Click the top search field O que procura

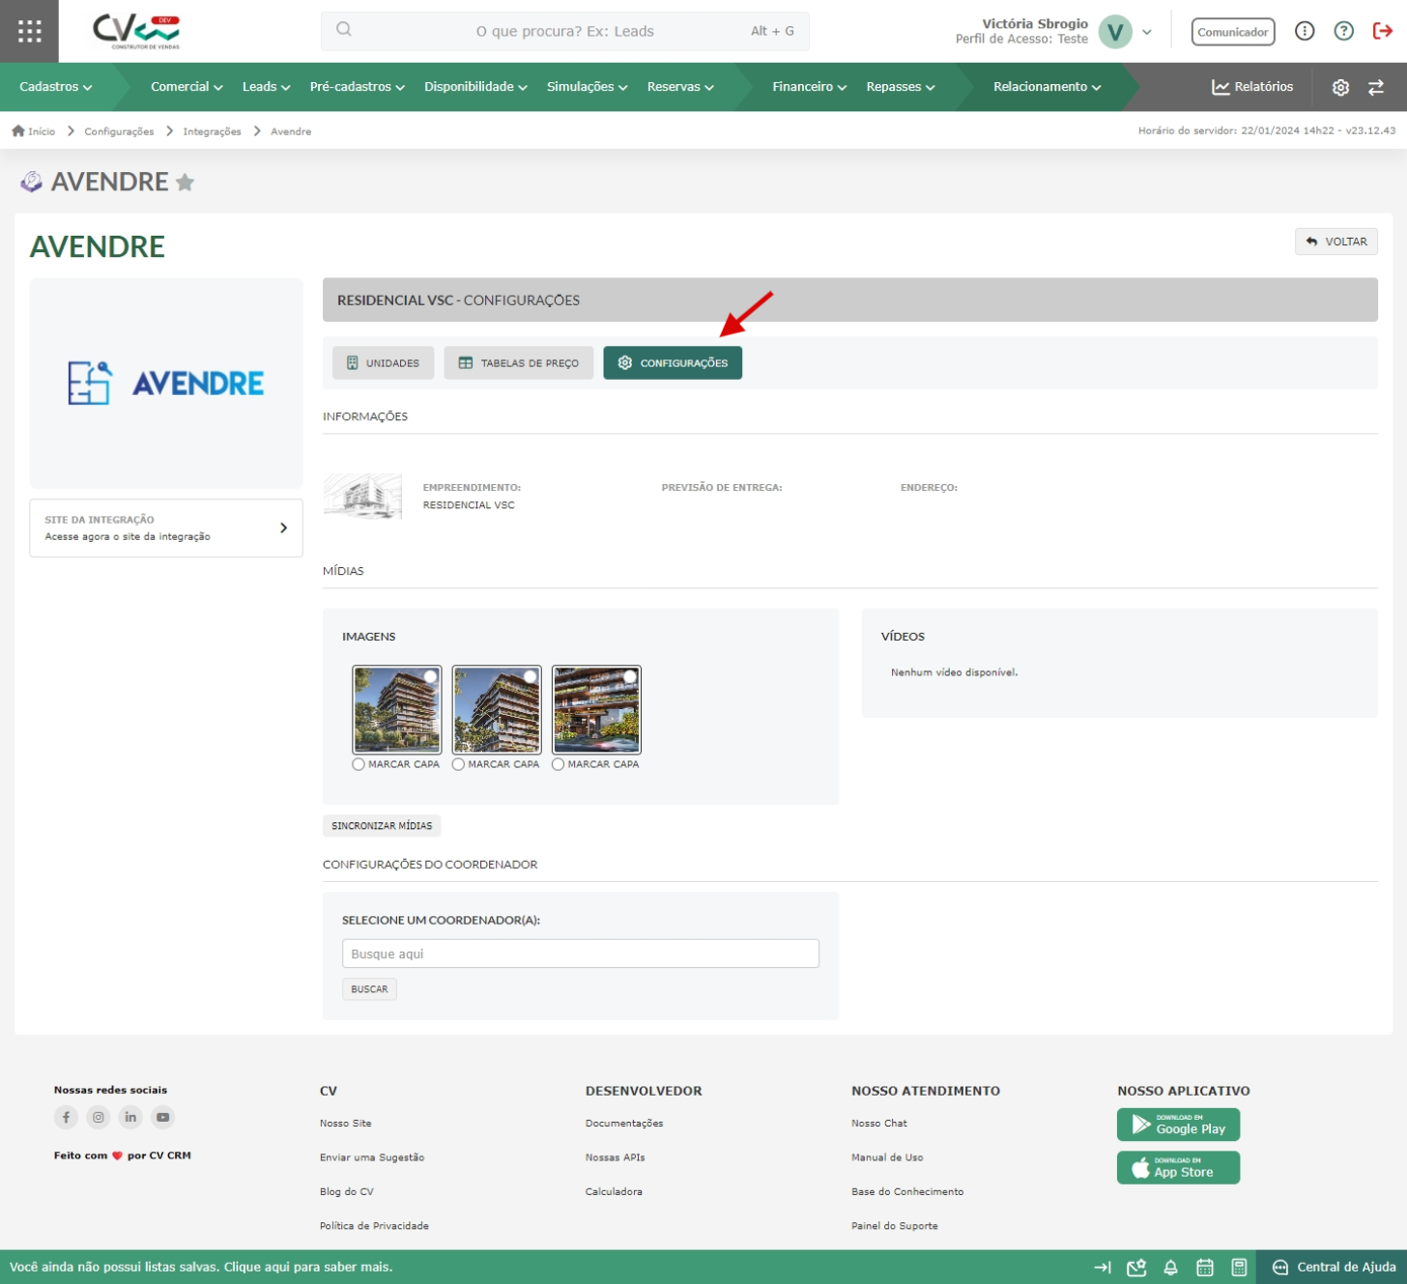[x=564, y=31]
